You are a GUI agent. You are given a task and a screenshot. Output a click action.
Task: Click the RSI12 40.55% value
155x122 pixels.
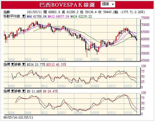click(56, 65)
